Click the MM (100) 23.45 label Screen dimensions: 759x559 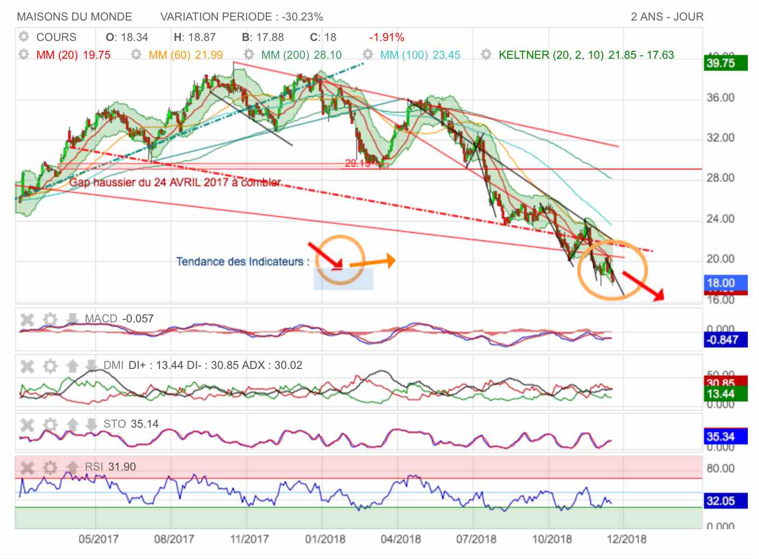(x=420, y=55)
